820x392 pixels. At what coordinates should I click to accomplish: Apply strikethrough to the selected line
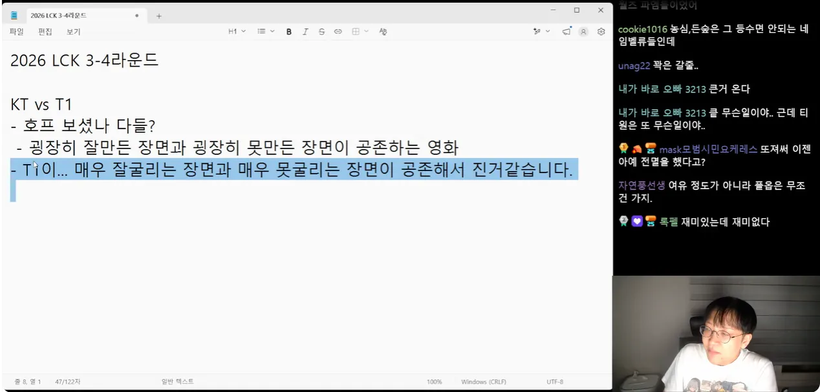point(321,32)
